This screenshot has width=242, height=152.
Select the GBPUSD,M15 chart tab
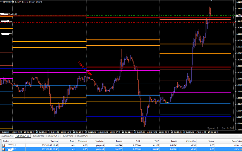23,136
